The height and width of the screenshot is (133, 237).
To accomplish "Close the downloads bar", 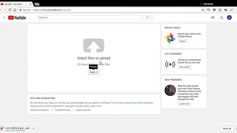I will pos(236,129).
